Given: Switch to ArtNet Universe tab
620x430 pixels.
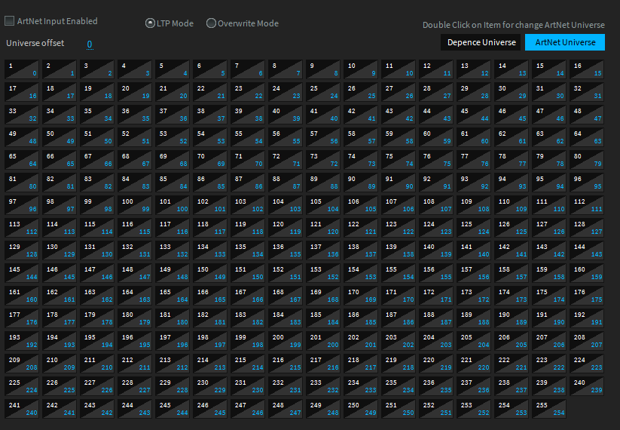Looking at the screenshot, I should tap(565, 42).
